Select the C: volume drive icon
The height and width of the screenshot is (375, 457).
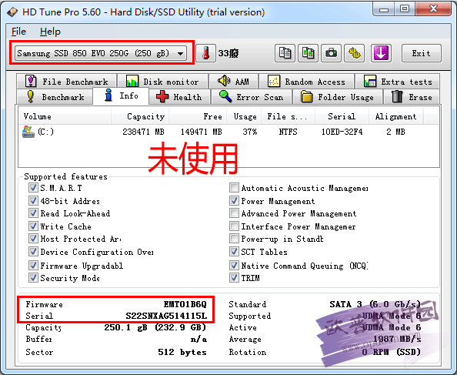pyautogui.click(x=28, y=132)
